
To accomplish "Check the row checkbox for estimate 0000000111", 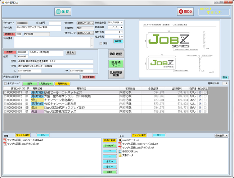I will click(5, 100).
